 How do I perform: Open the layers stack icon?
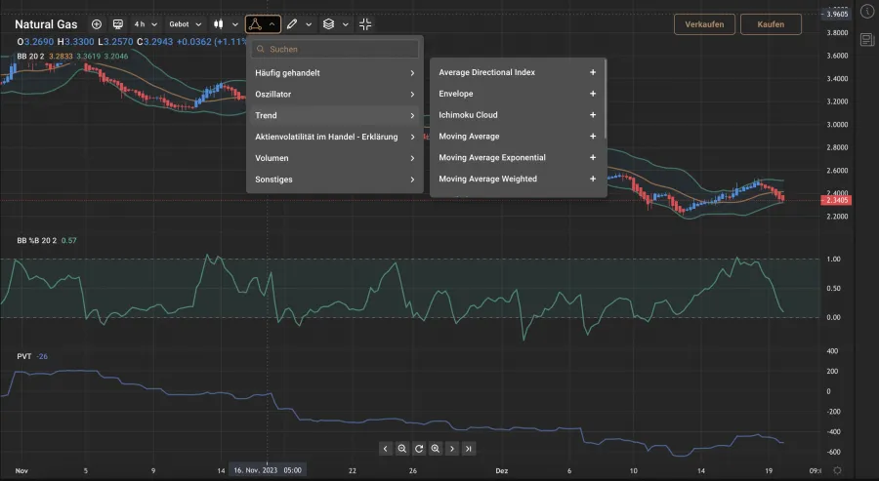click(x=329, y=24)
